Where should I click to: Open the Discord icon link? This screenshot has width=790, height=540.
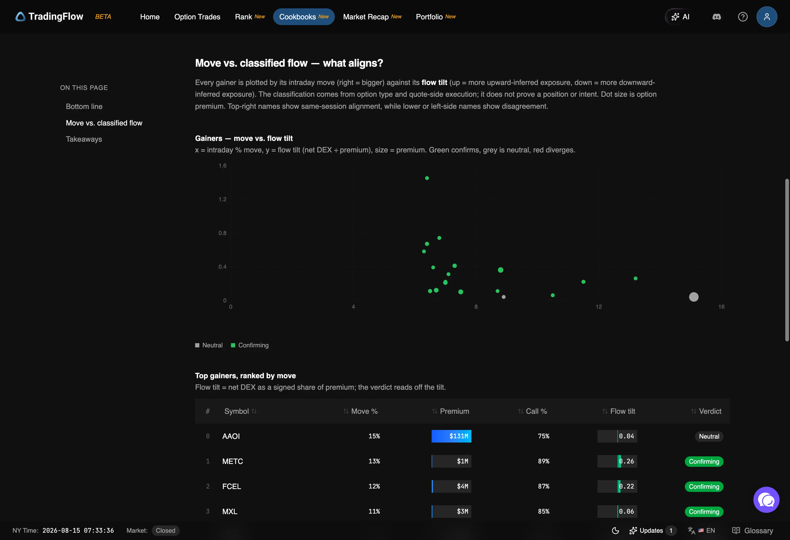coord(716,17)
